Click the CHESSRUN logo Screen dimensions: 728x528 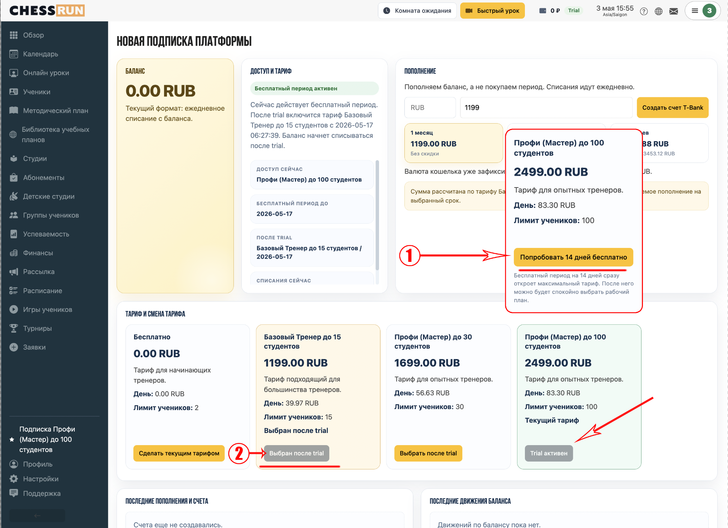47,11
